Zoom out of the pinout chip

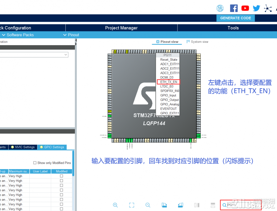click(148, 205)
